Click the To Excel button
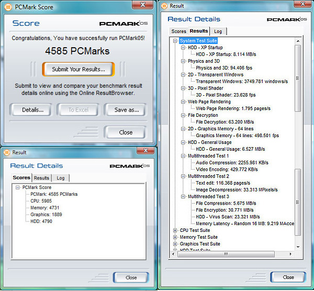The image size is (314, 291). (x=78, y=110)
